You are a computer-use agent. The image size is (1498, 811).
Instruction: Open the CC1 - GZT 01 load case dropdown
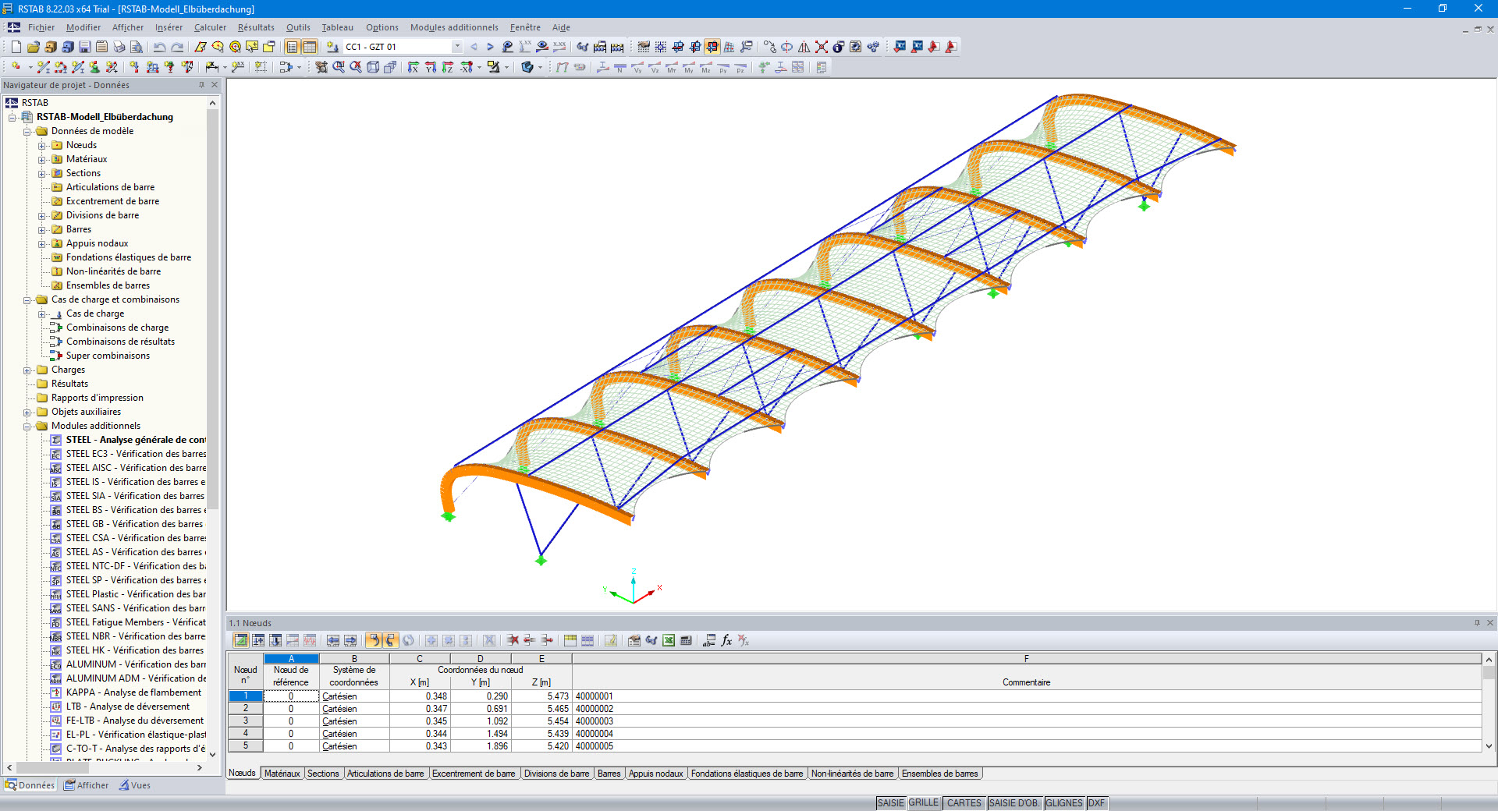point(457,46)
